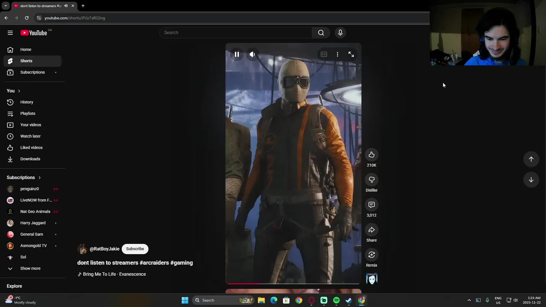Screen dimensions: 546x307
Task: Focus the YouTube Search field
Action: (236, 33)
